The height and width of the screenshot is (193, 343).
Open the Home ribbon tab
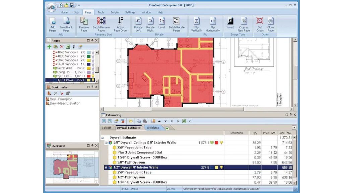pyautogui.click(x=64, y=12)
